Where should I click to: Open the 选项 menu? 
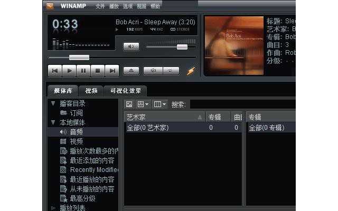tap(128, 6)
